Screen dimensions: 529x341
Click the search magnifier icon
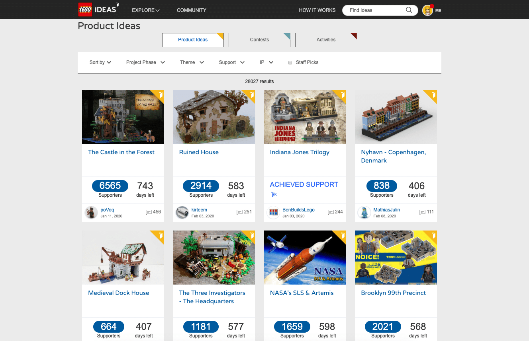[x=409, y=10]
